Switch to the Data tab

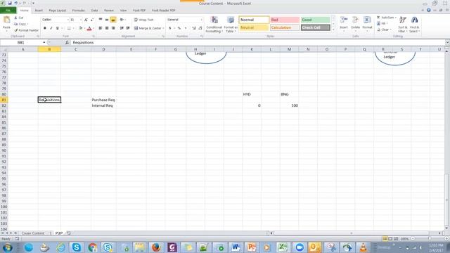tap(94, 11)
